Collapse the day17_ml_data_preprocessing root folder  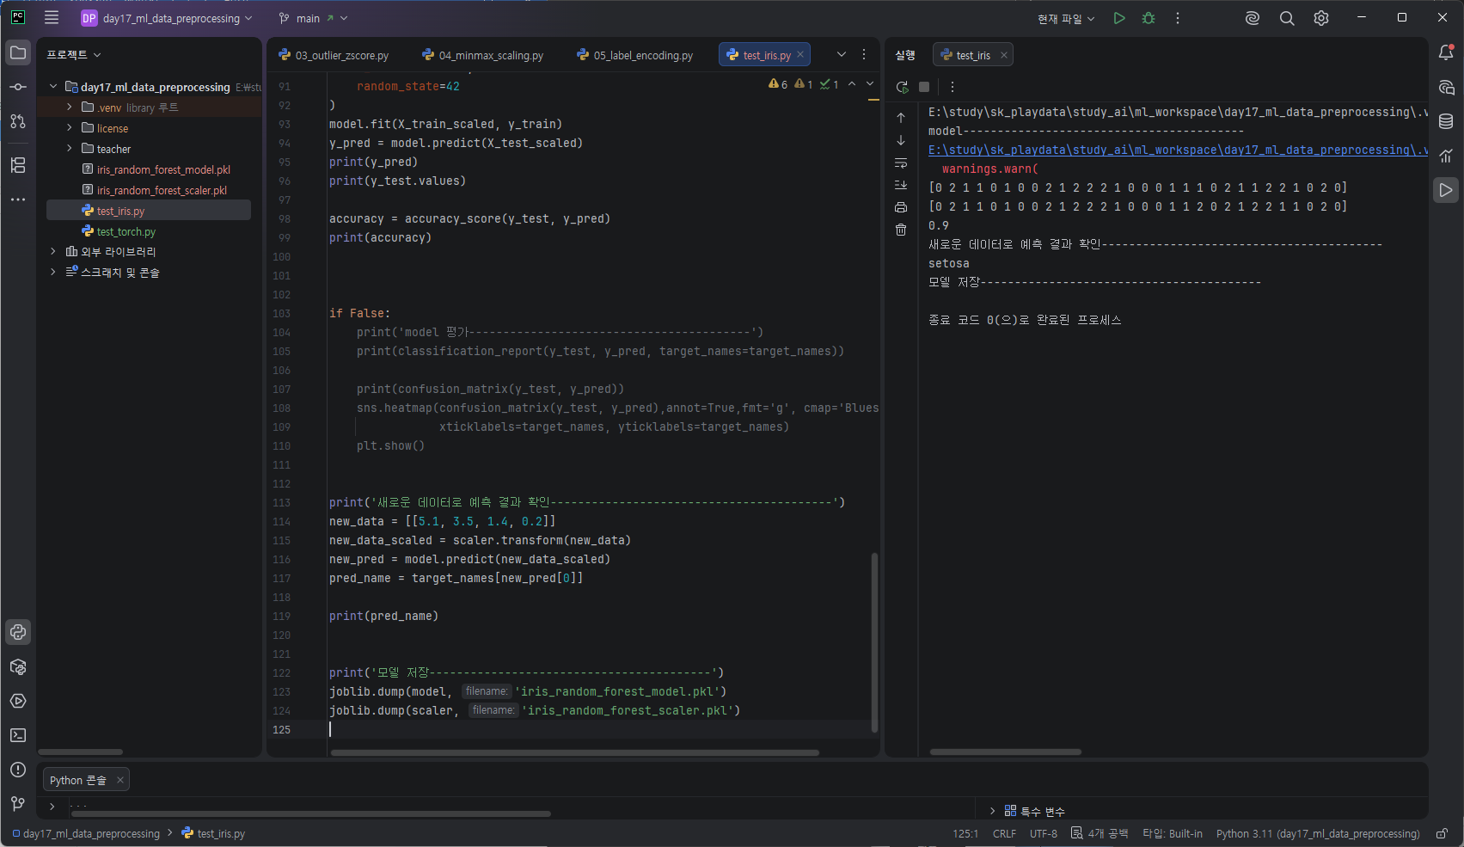tap(53, 87)
